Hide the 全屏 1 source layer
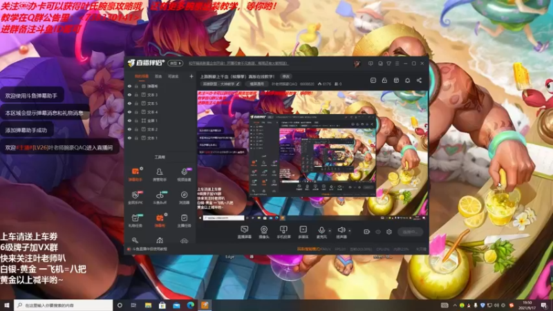Screen dimensions: 553x311 coord(129,120)
